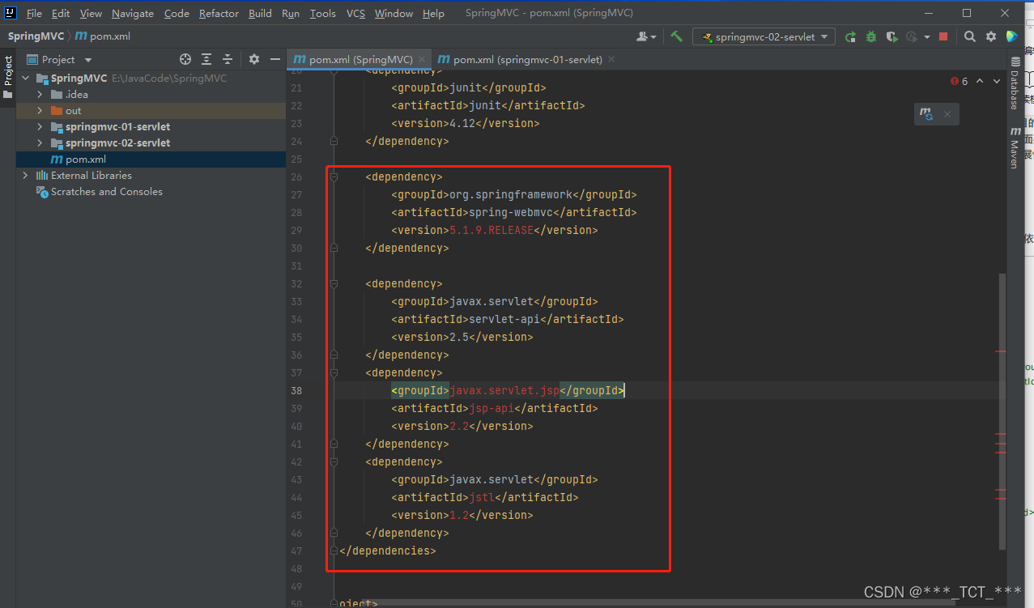Click the Build Project hammer icon
The image size is (1034, 608).
tap(676, 36)
